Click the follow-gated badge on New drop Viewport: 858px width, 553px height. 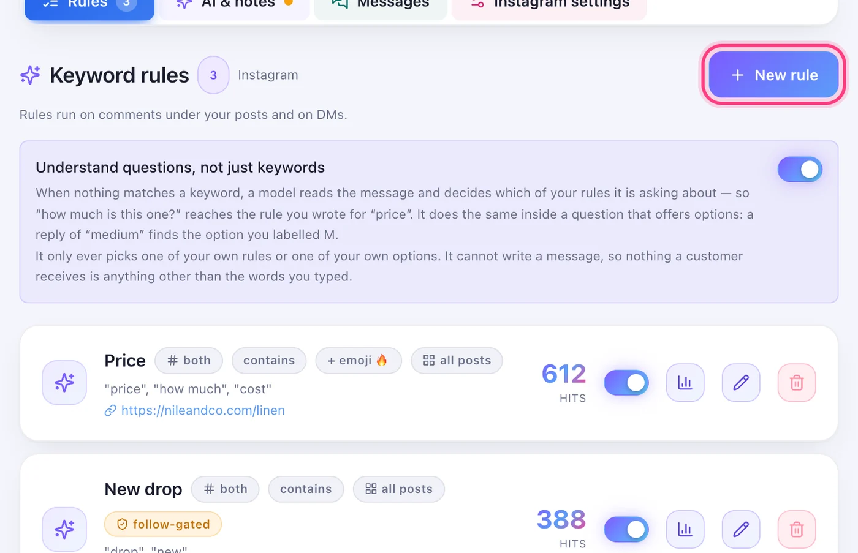163,524
